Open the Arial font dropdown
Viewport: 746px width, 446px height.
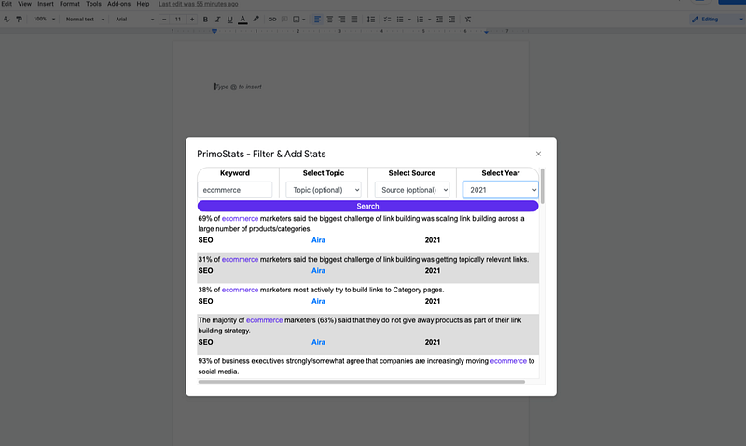click(x=135, y=20)
